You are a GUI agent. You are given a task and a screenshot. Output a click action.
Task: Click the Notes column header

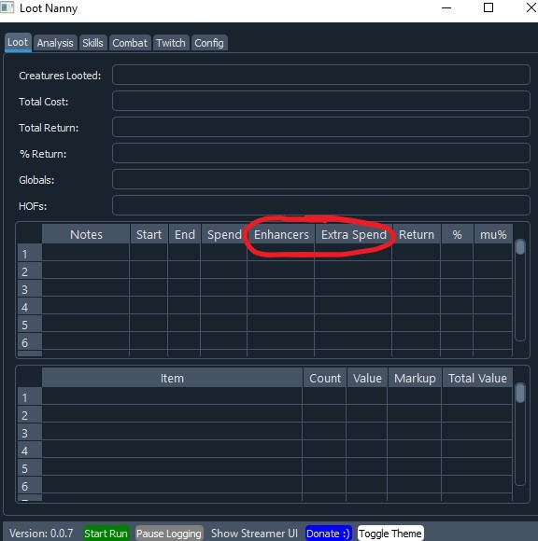click(x=86, y=234)
